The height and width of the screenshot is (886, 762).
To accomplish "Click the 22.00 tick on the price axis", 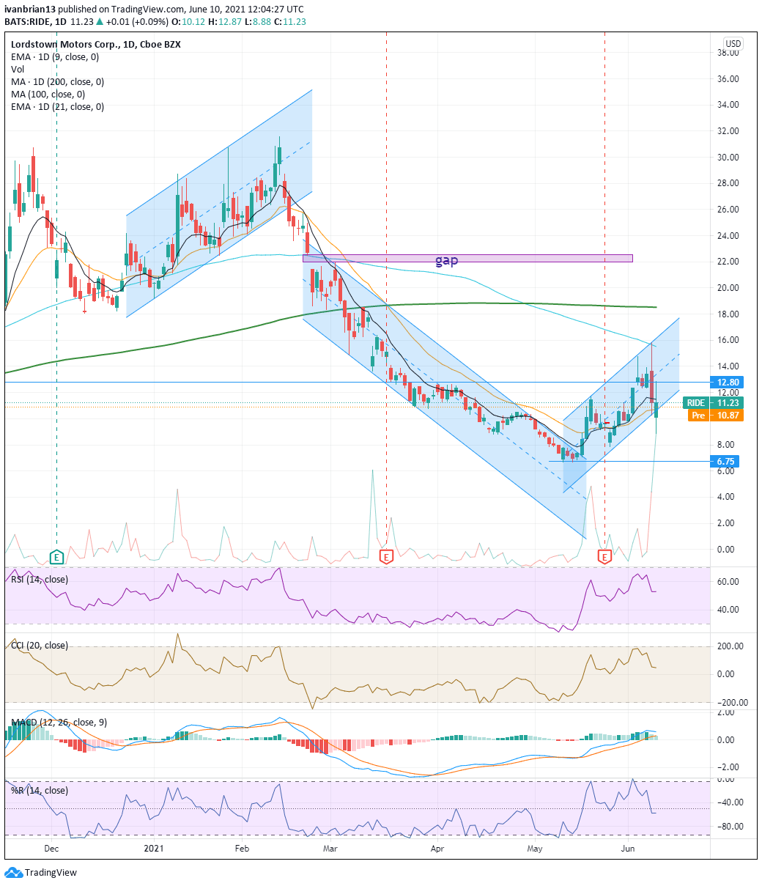I will pyautogui.click(x=728, y=262).
